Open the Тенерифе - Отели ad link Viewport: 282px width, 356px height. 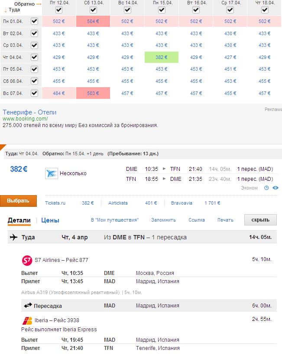pyautogui.click(x=29, y=112)
